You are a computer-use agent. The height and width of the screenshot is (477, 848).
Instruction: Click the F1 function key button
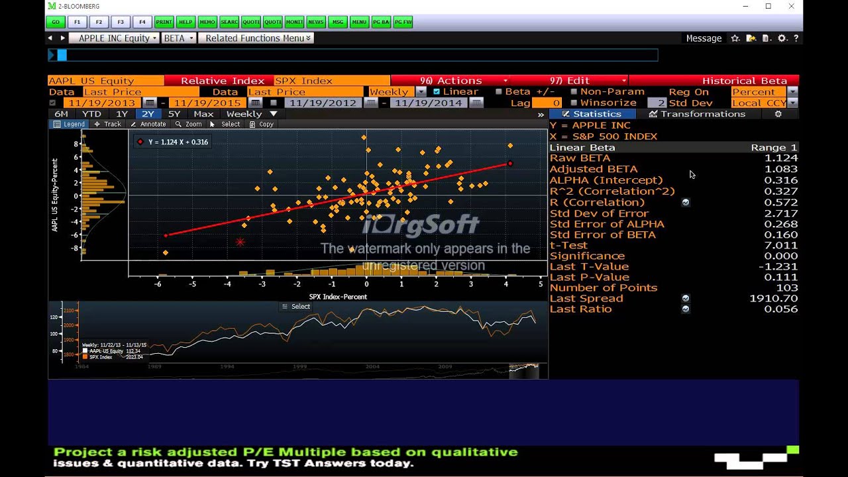point(78,22)
